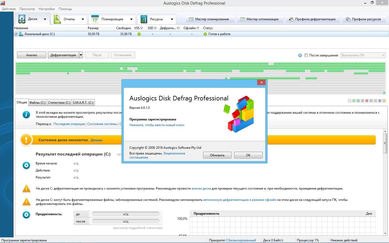Expand the Диски dropdown arrow

45,19
